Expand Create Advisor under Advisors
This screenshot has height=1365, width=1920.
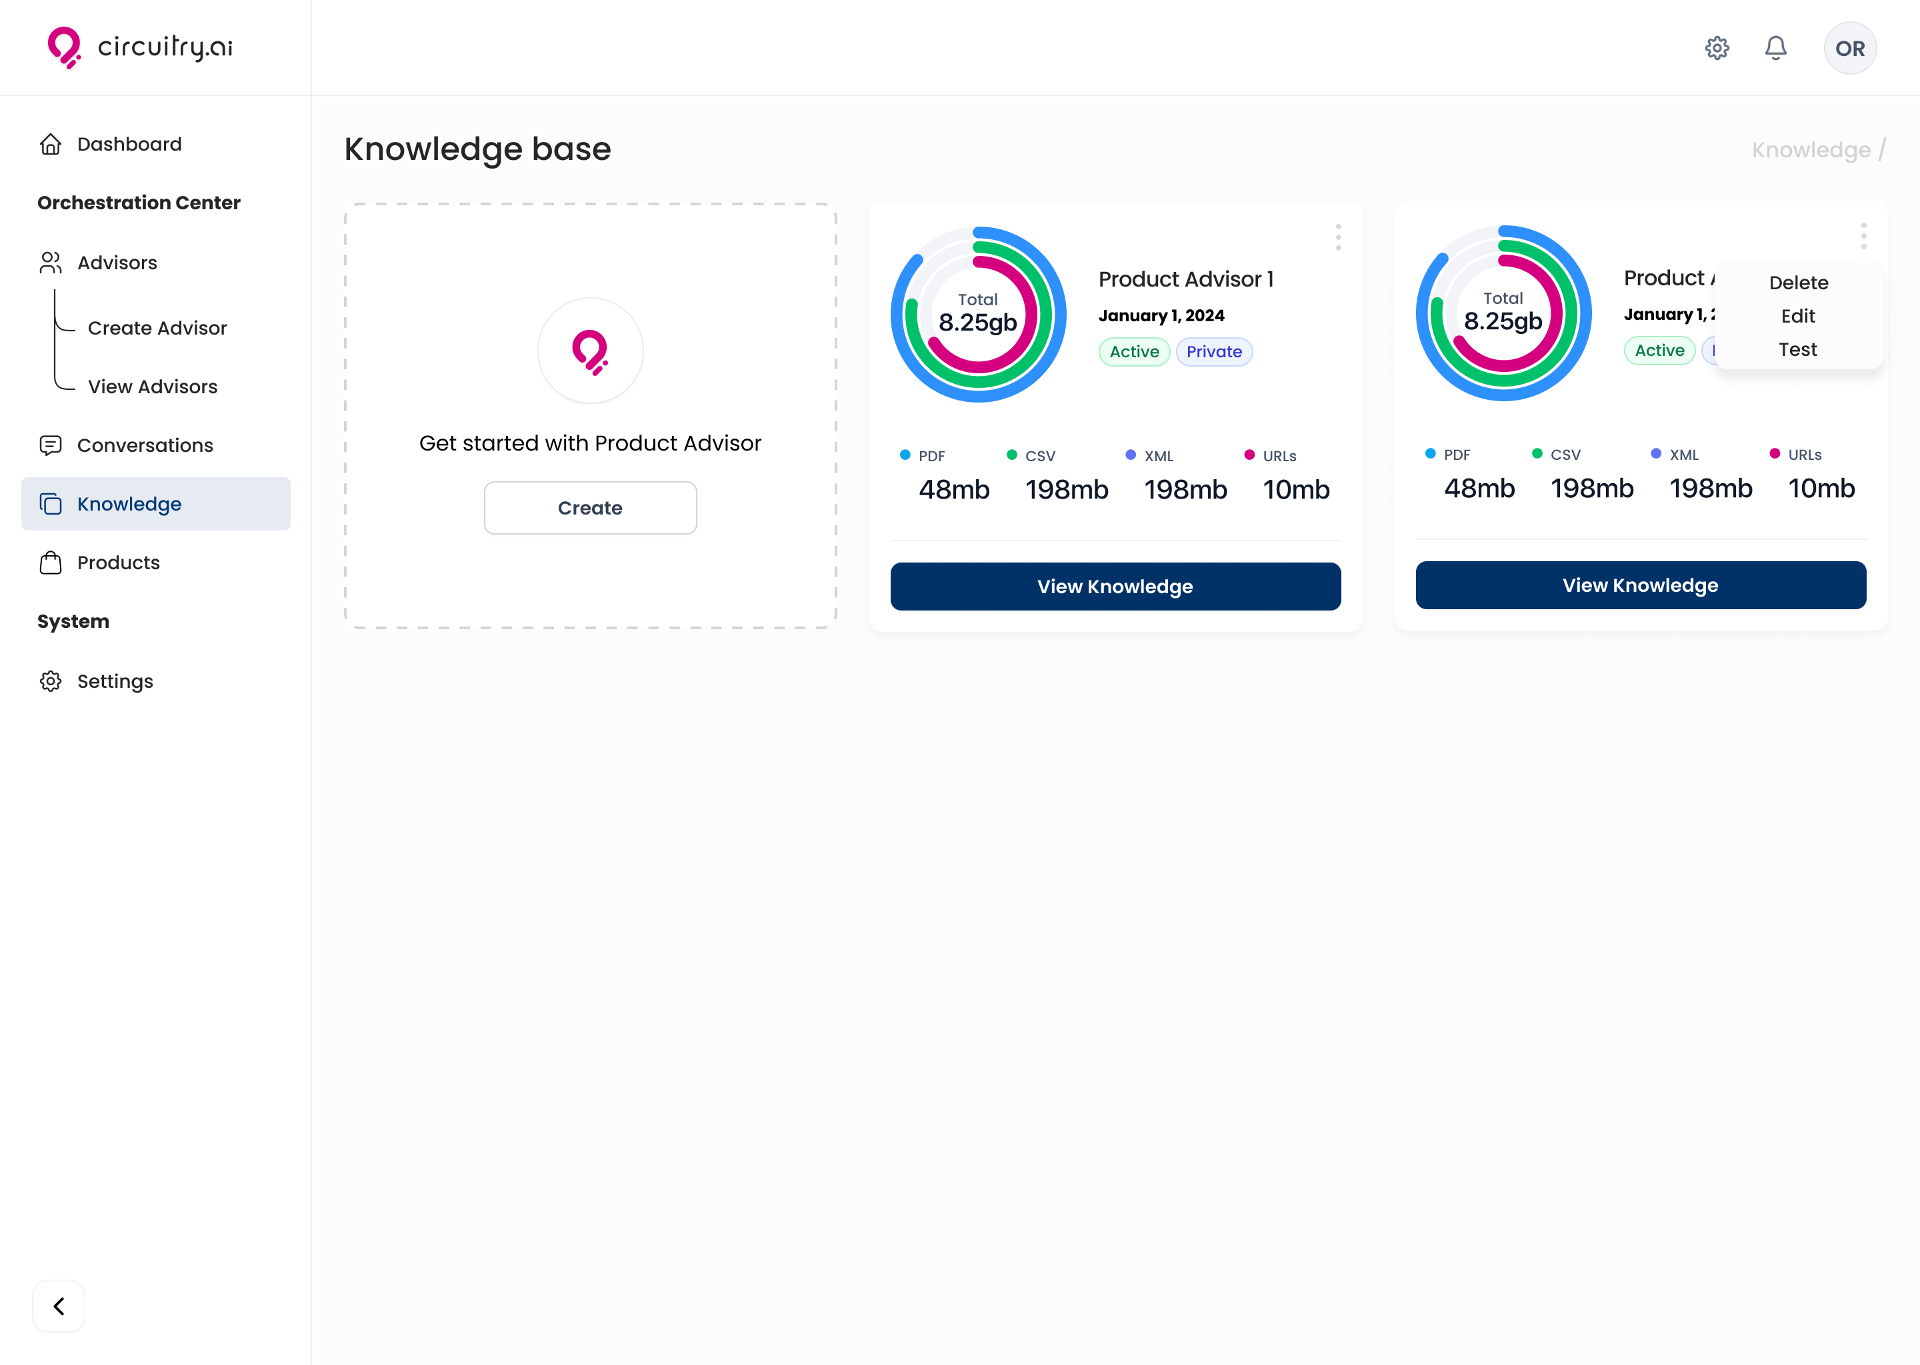click(157, 328)
